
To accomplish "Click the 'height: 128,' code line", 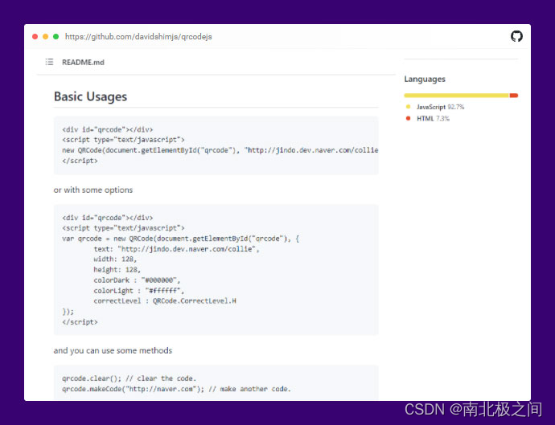I will pos(117,269).
